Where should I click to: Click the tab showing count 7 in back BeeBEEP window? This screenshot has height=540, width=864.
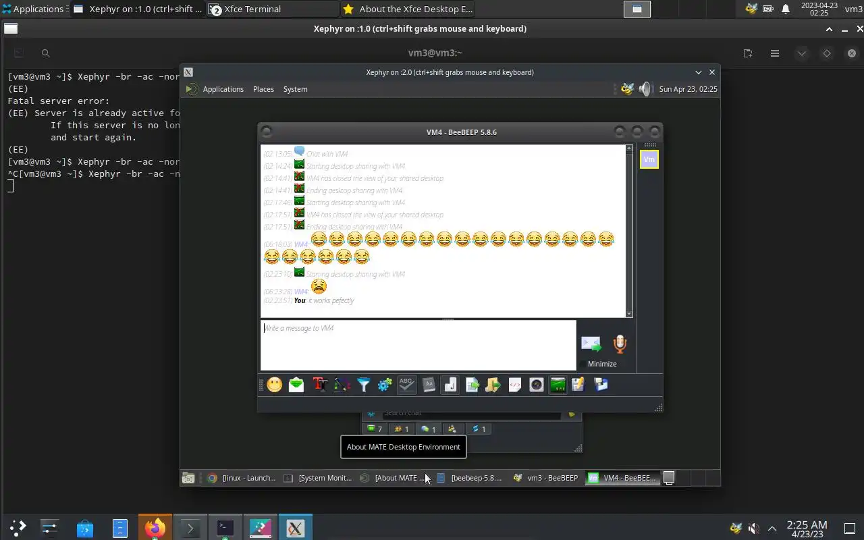point(375,429)
